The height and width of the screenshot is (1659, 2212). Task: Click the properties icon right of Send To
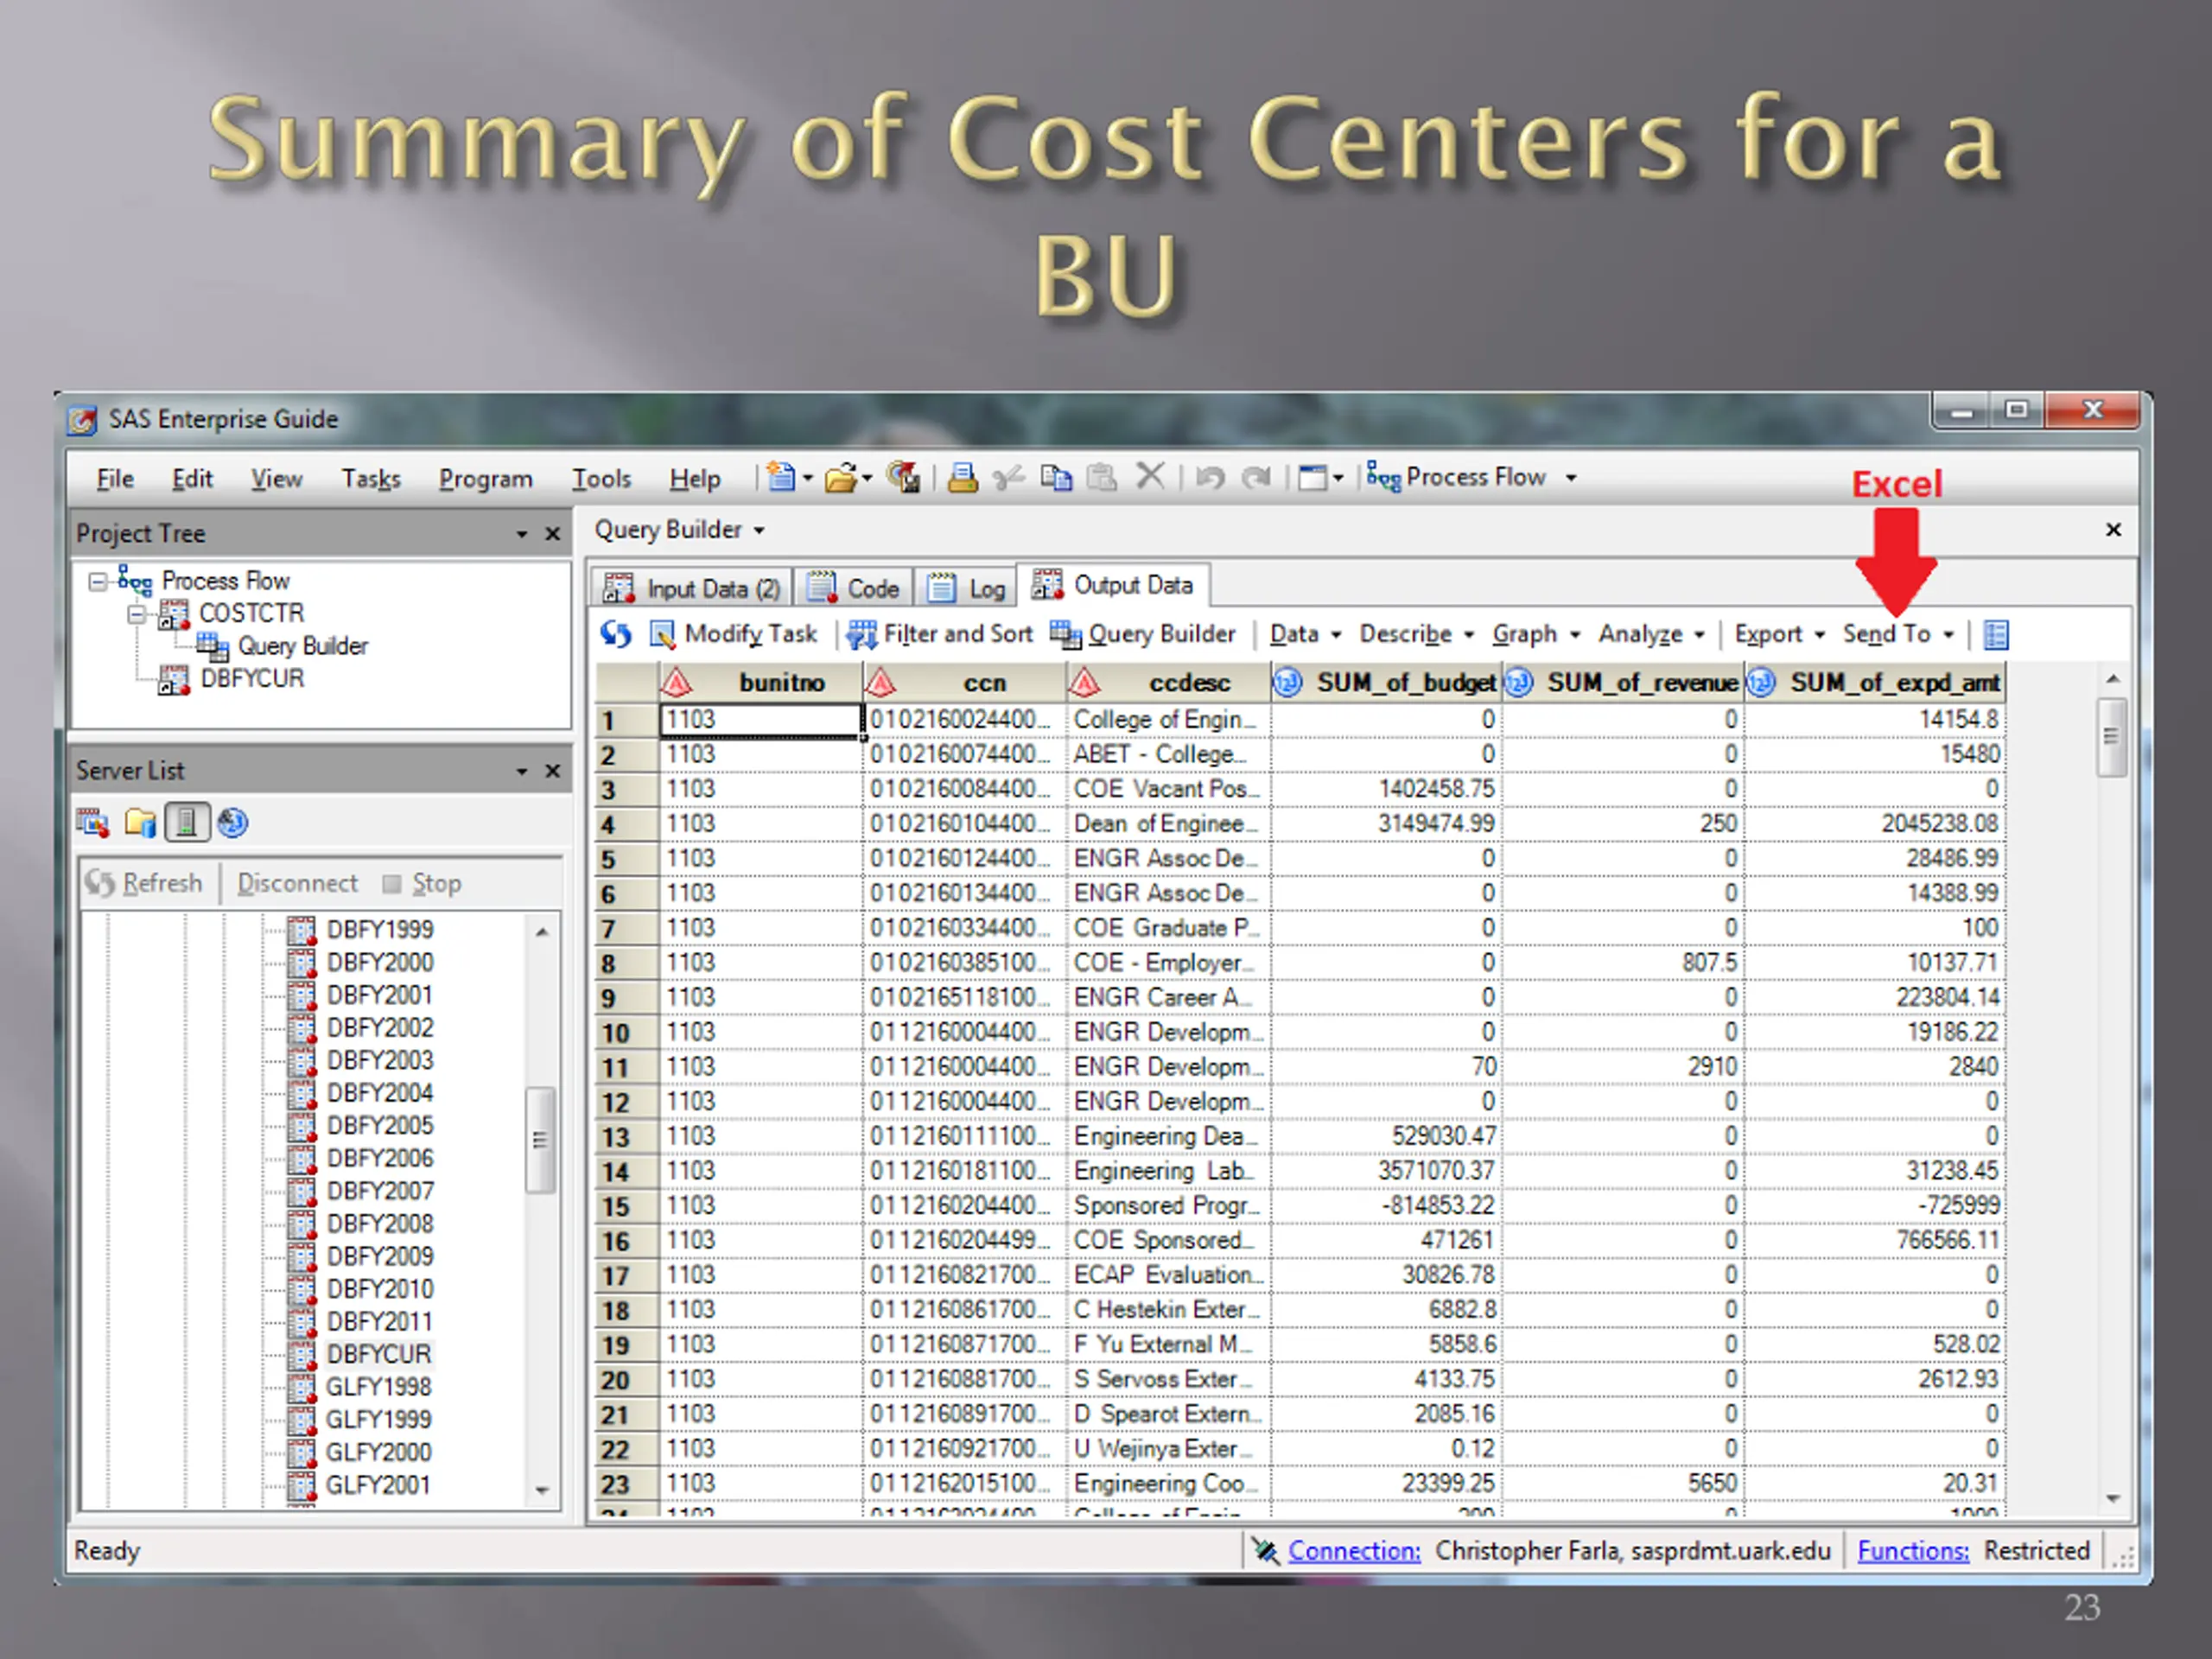(x=1995, y=634)
